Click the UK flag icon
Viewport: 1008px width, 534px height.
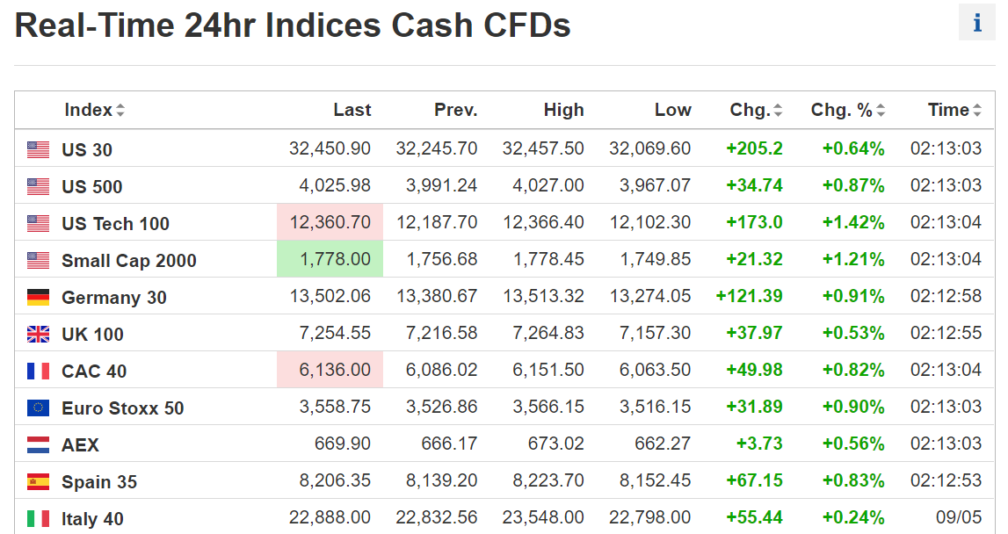38,335
